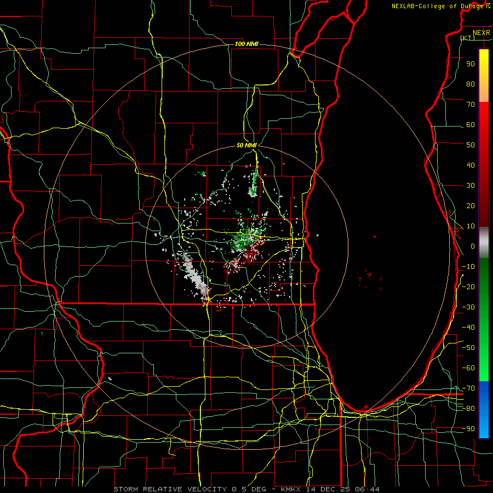Click the "-50" value on velocity scale

[x=468, y=348]
